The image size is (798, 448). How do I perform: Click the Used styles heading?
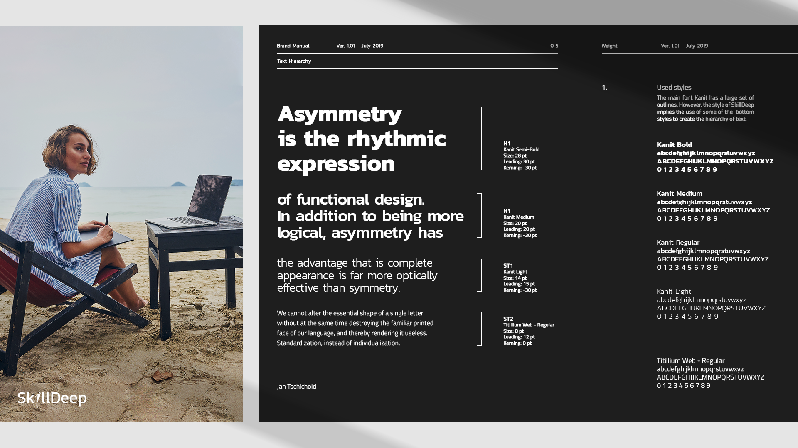674,88
